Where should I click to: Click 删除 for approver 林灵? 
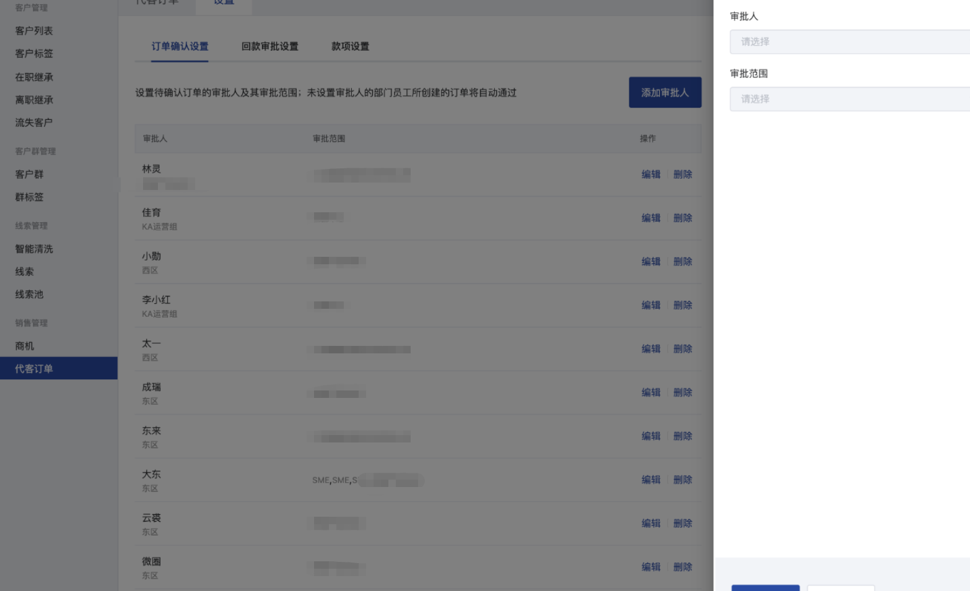tap(683, 175)
